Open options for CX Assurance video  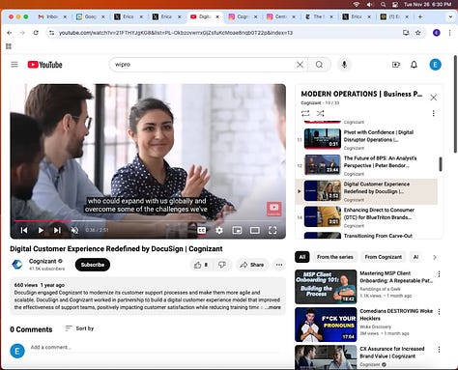[439, 350]
